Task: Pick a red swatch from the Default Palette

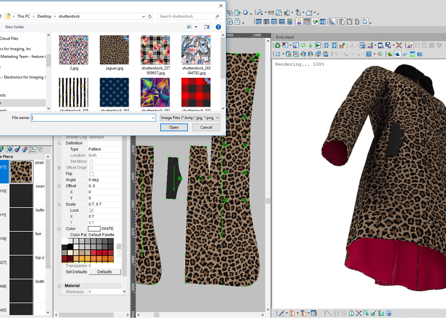Action: (94, 253)
